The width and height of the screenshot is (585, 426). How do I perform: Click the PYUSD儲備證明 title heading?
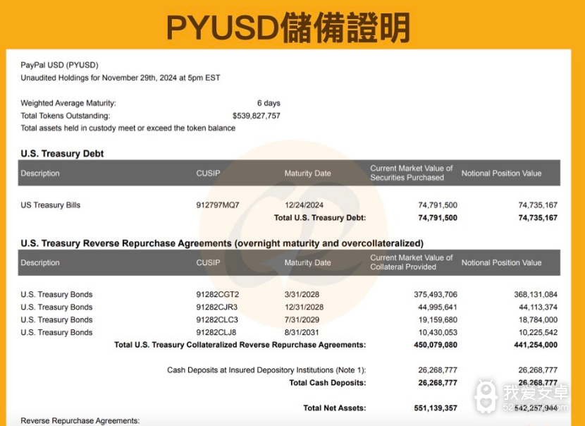coord(289,26)
